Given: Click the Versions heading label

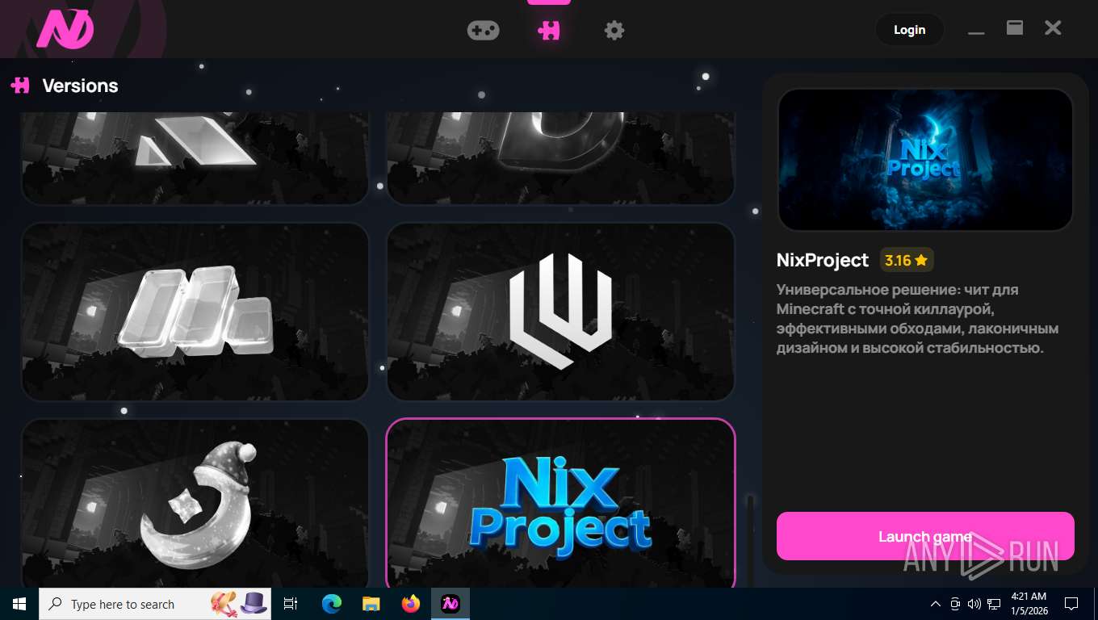Looking at the screenshot, I should click(80, 86).
